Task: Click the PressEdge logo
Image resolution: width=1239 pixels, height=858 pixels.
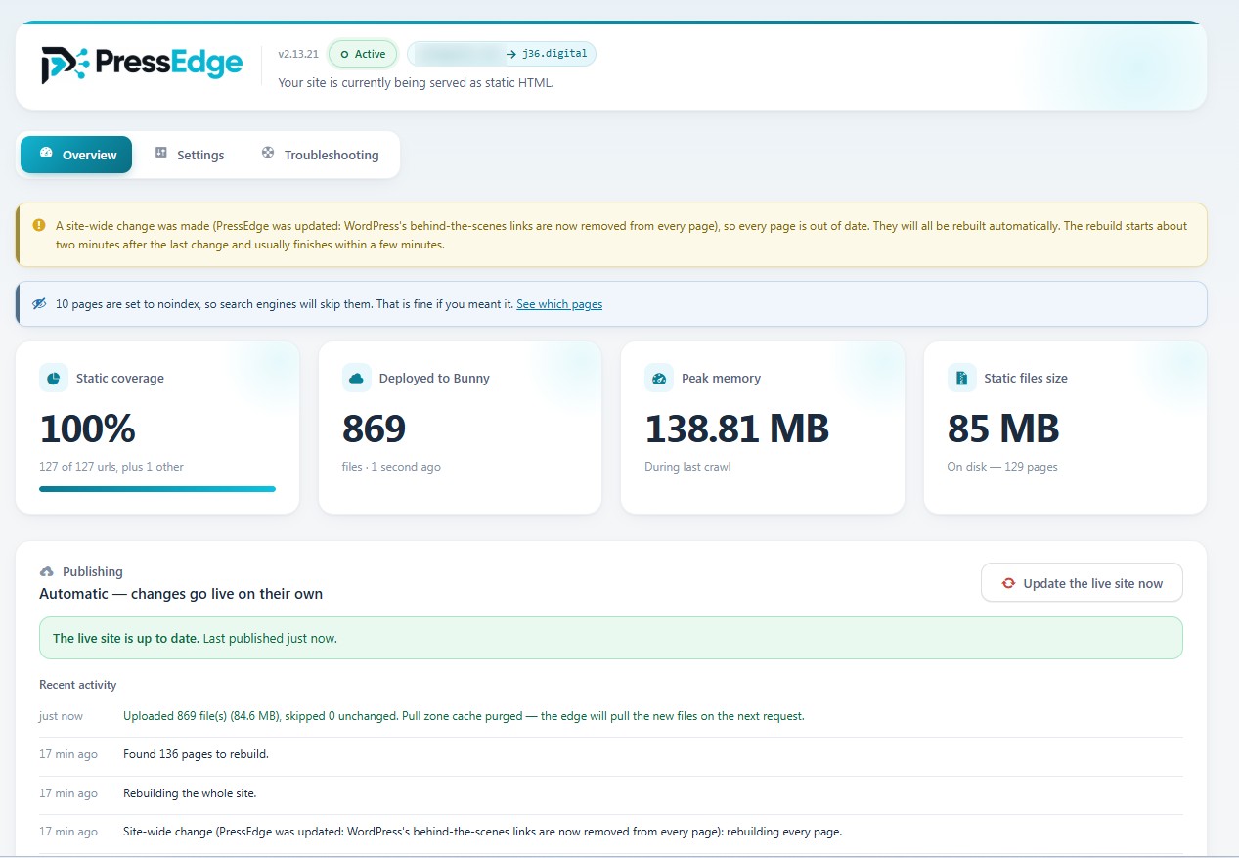Action: point(142,65)
